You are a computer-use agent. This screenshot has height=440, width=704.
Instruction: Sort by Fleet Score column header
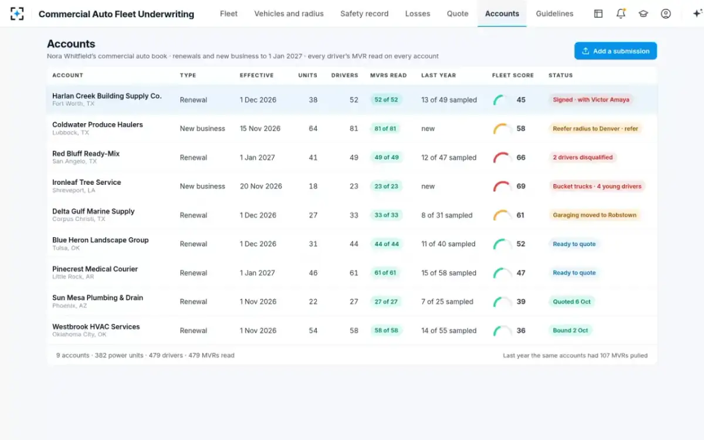coord(513,75)
